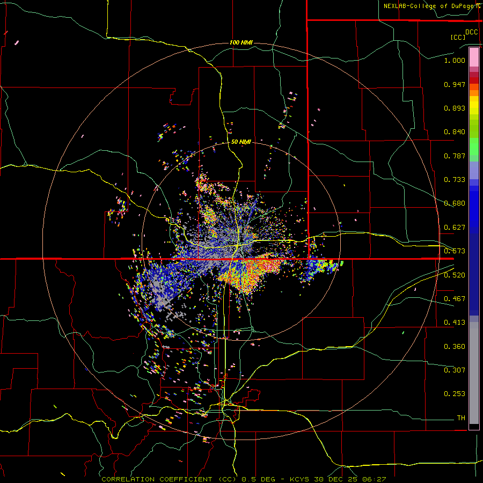Select the 0.787 legend value

(455, 156)
